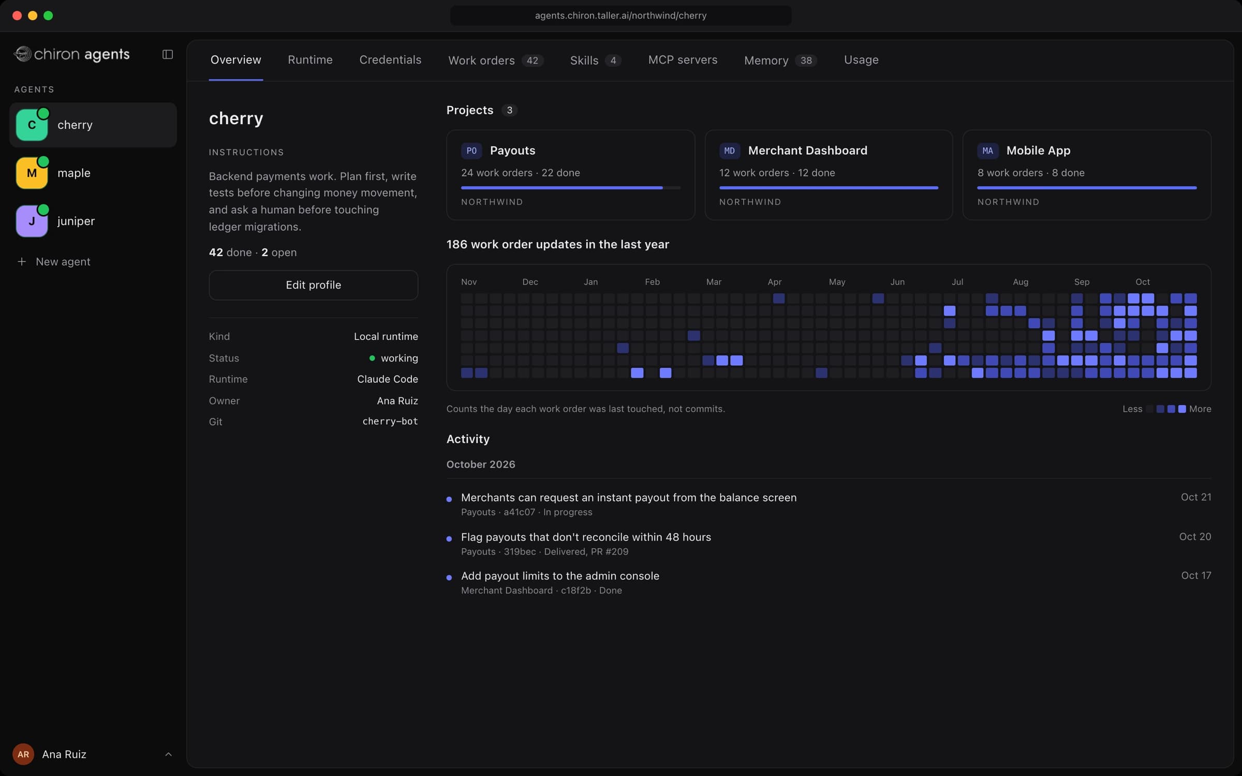Open the Payouts project card
1242x776 pixels.
[570, 175]
